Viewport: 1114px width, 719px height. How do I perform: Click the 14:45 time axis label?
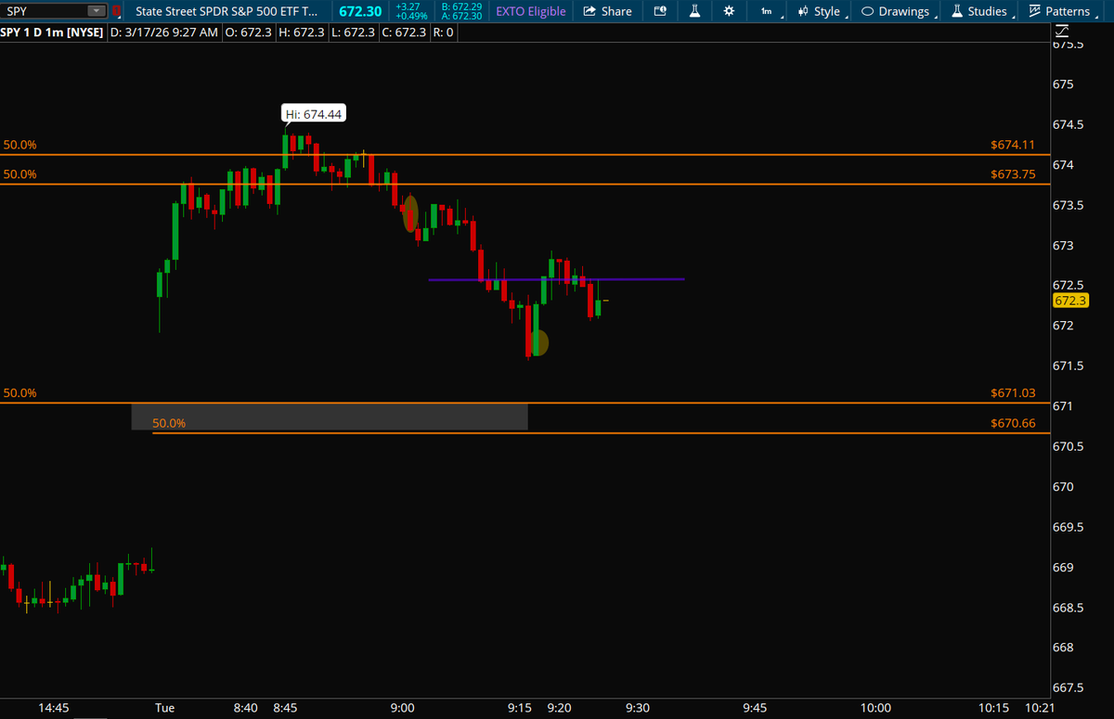[x=54, y=708]
